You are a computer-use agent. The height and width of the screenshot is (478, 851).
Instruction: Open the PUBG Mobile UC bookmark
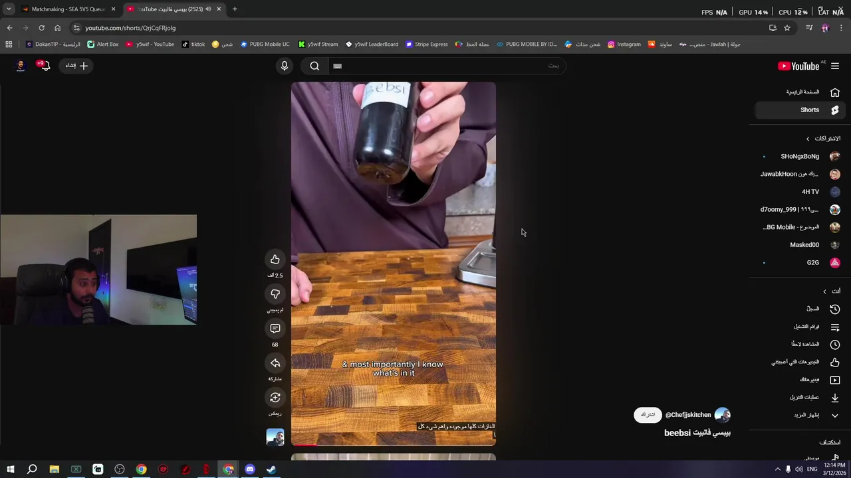point(265,44)
